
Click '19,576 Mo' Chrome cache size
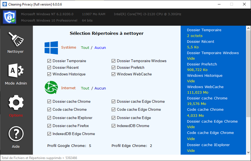(197, 104)
